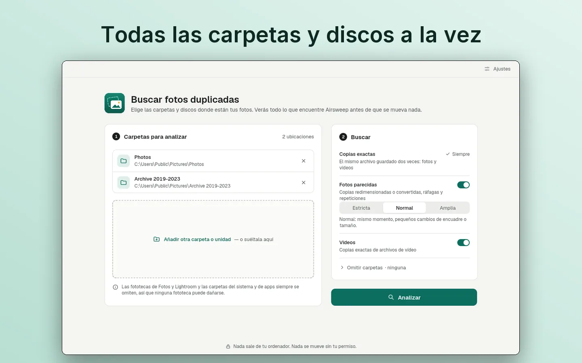Screen dimensions: 582x363
Task: Toggle Fotos parecidas switch off
Action: pos(463,185)
